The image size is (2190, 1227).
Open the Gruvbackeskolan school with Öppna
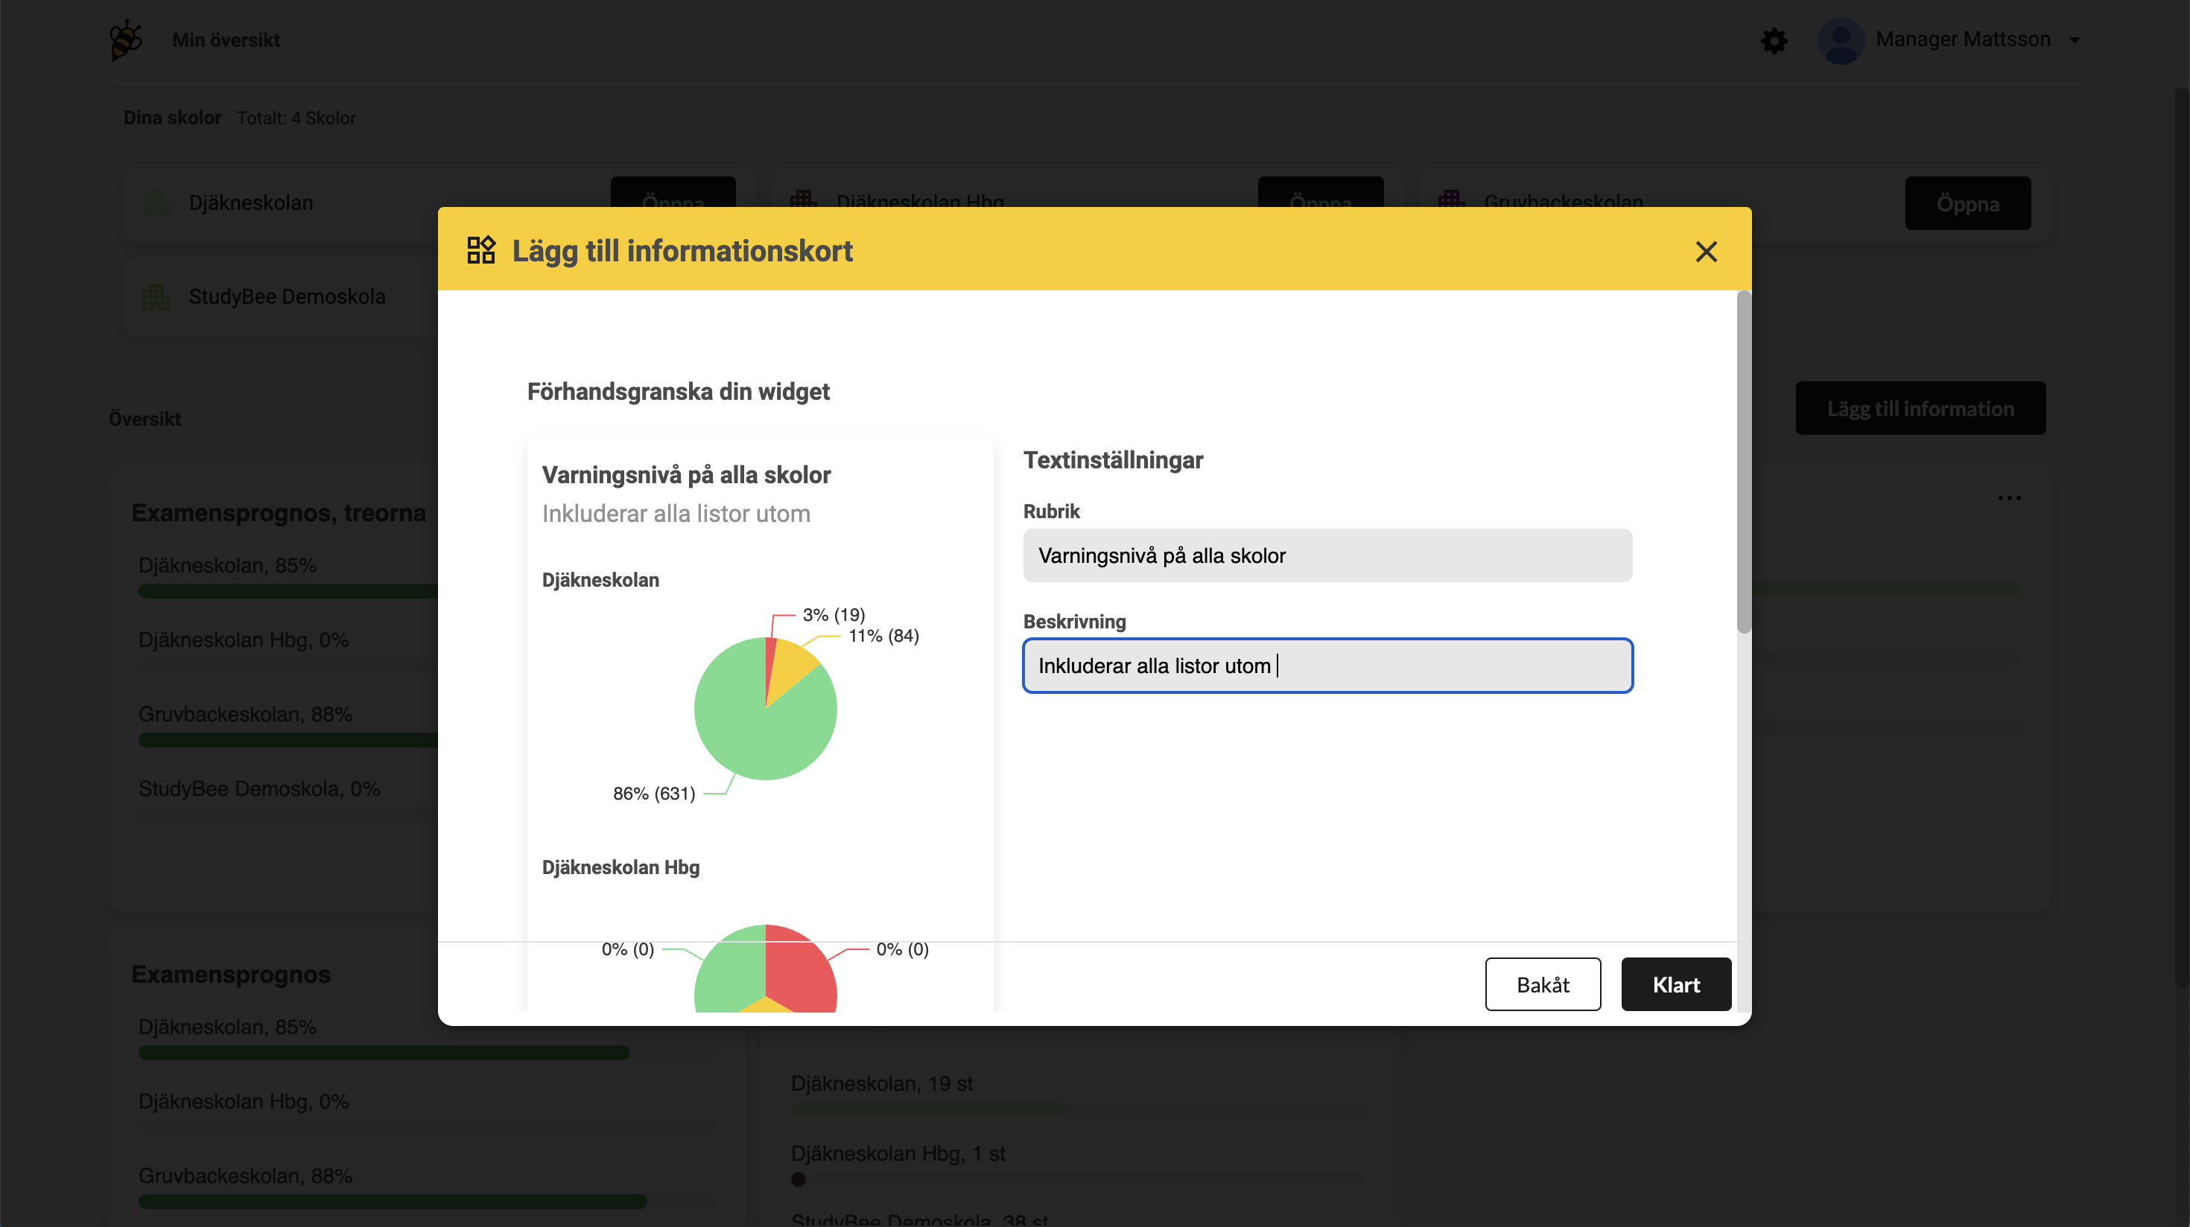pyautogui.click(x=1967, y=203)
